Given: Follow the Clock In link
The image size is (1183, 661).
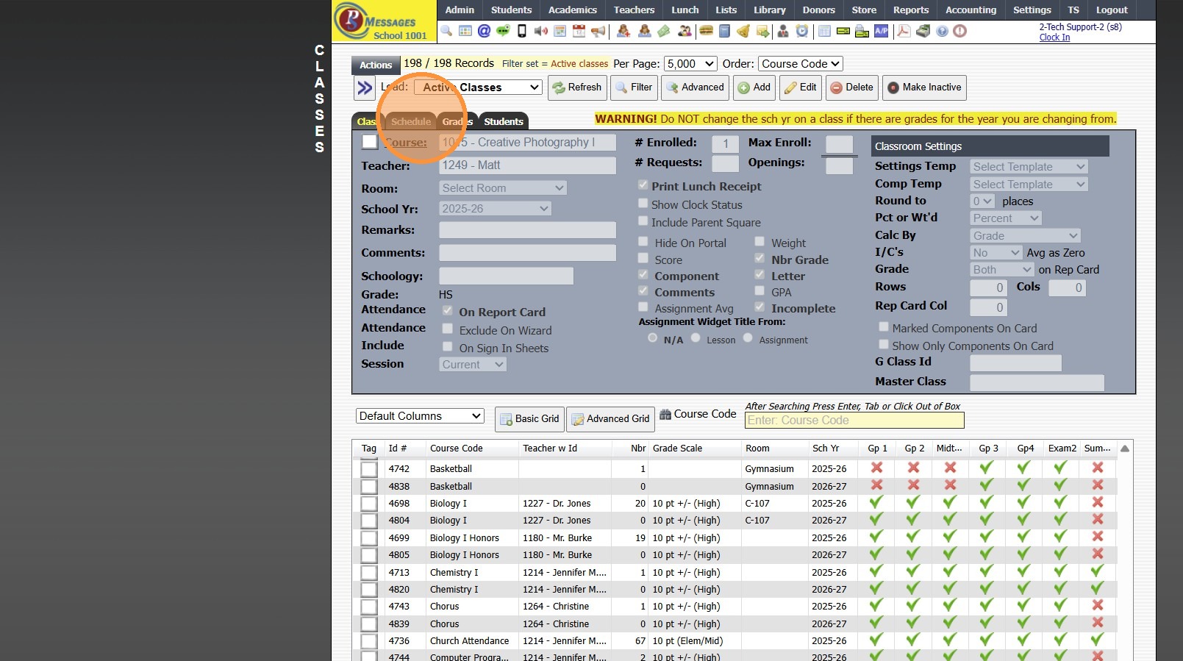Looking at the screenshot, I should tap(1054, 37).
